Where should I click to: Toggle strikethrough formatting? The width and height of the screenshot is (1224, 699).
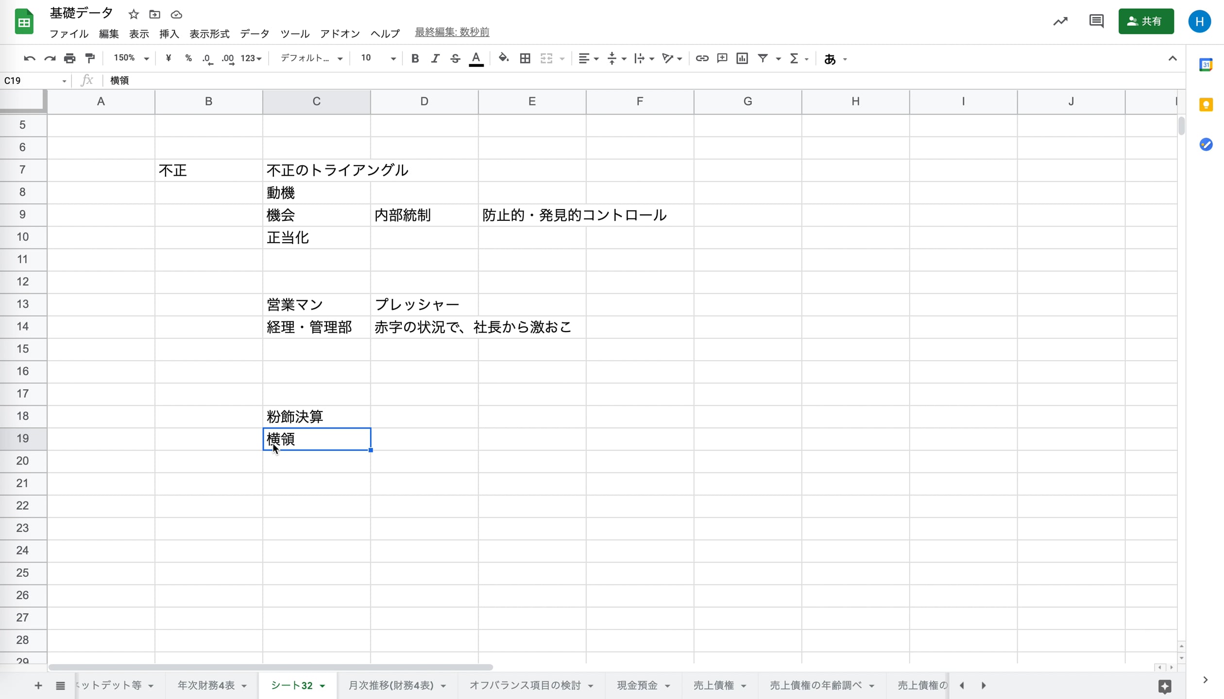pos(455,58)
